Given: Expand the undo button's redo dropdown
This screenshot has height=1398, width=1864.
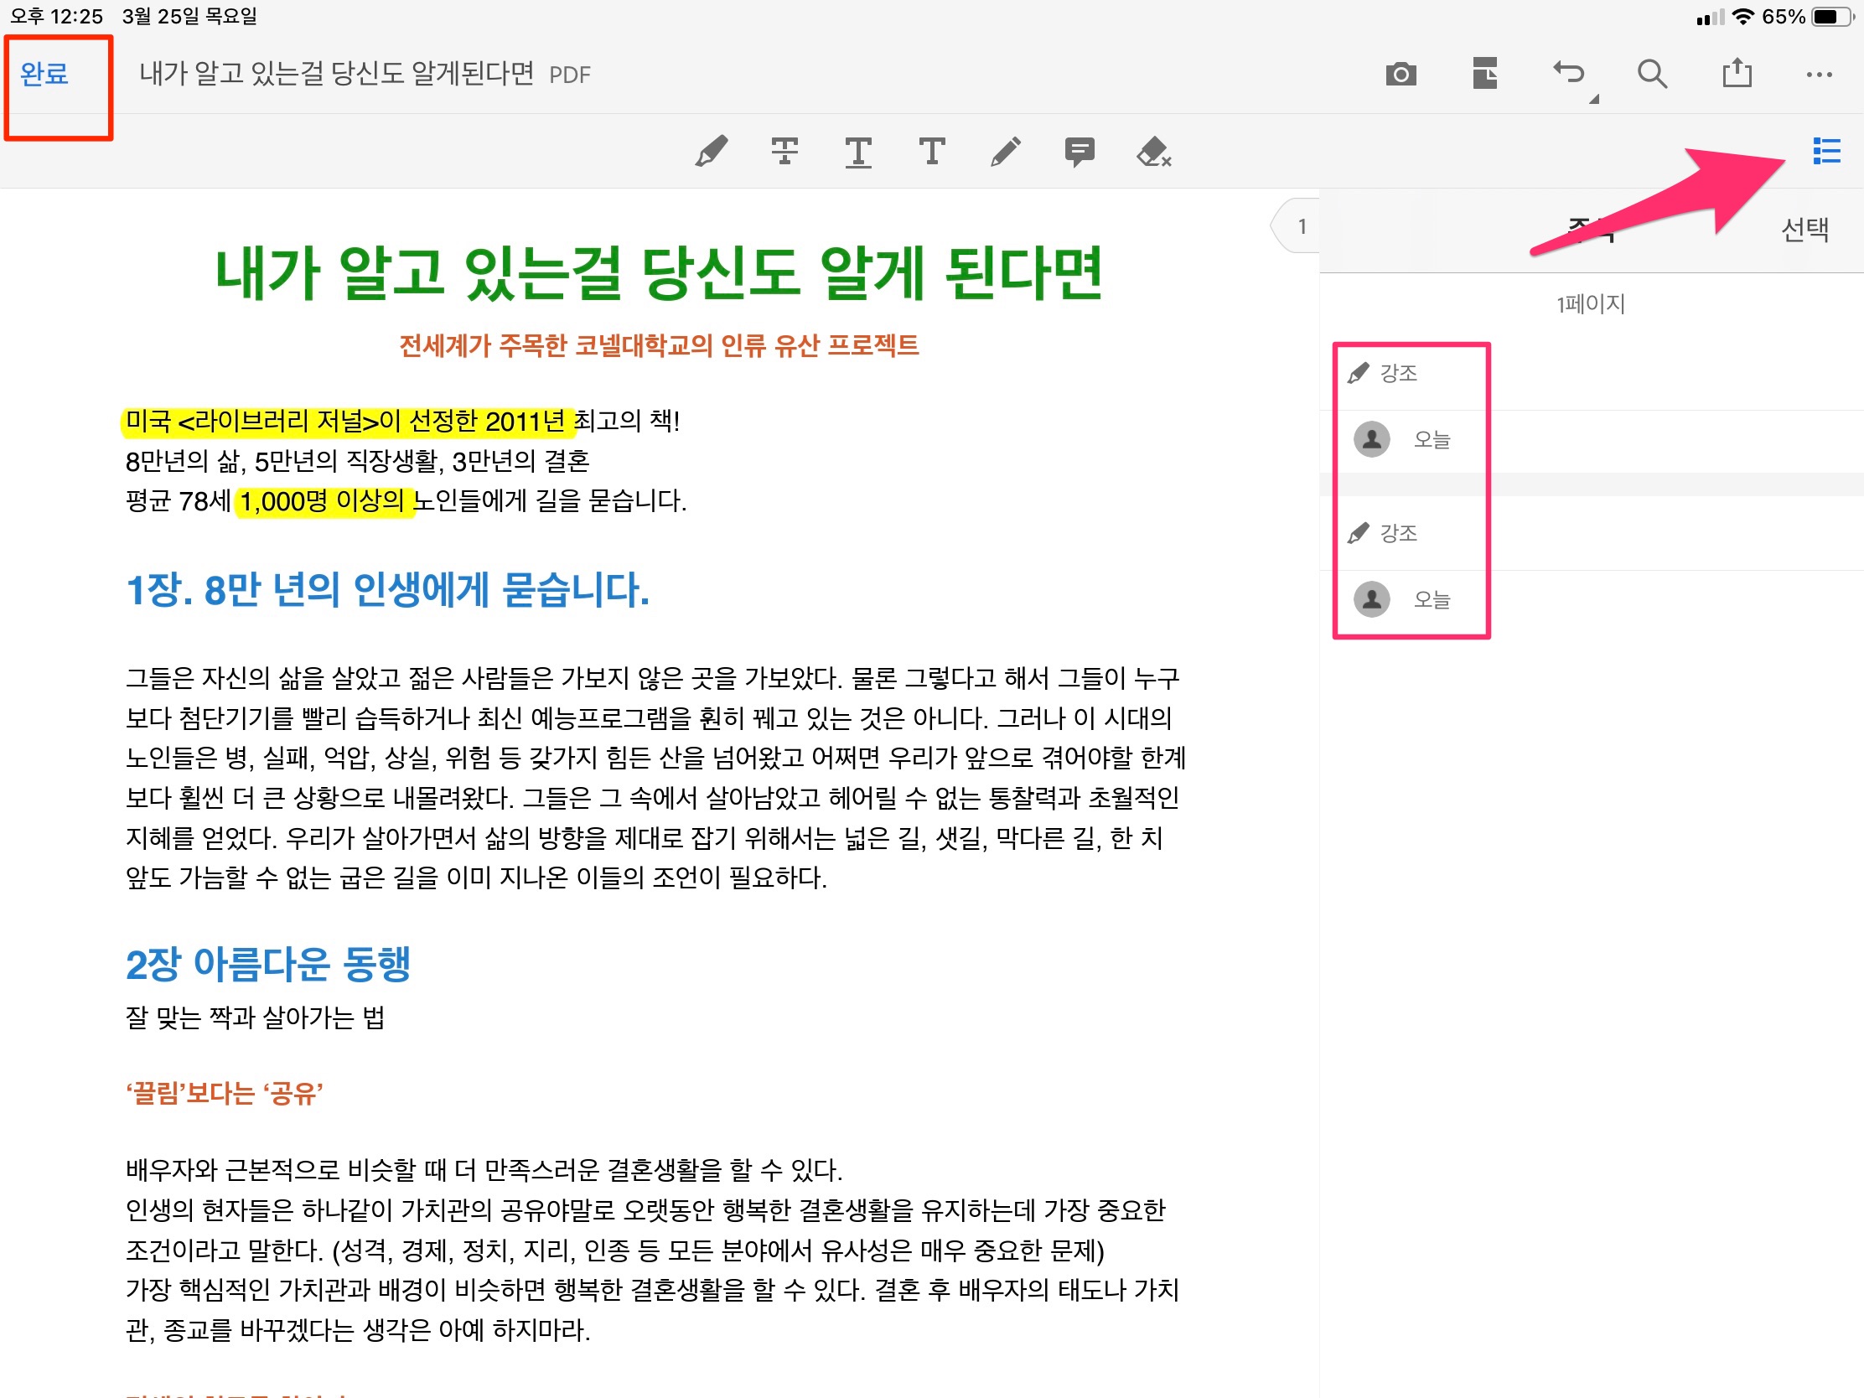Looking at the screenshot, I should pyautogui.click(x=1593, y=100).
